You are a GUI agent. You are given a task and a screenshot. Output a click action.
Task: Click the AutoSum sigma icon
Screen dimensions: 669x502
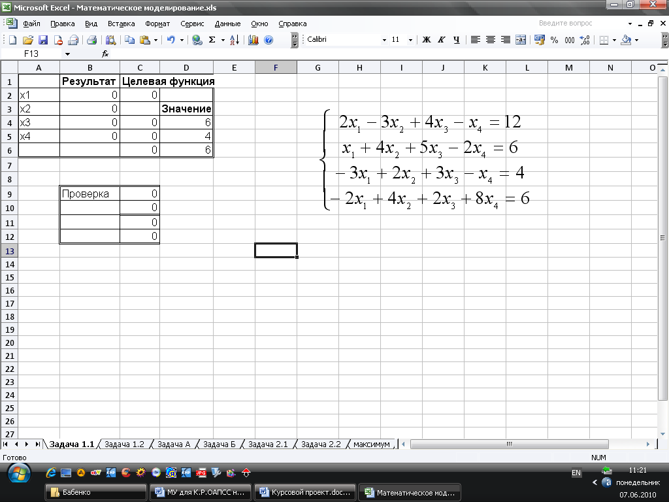(x=212, y=40)
